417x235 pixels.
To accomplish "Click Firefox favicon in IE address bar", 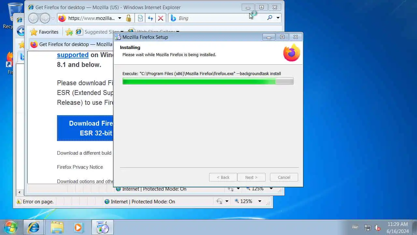I will (x=62, y=18).
